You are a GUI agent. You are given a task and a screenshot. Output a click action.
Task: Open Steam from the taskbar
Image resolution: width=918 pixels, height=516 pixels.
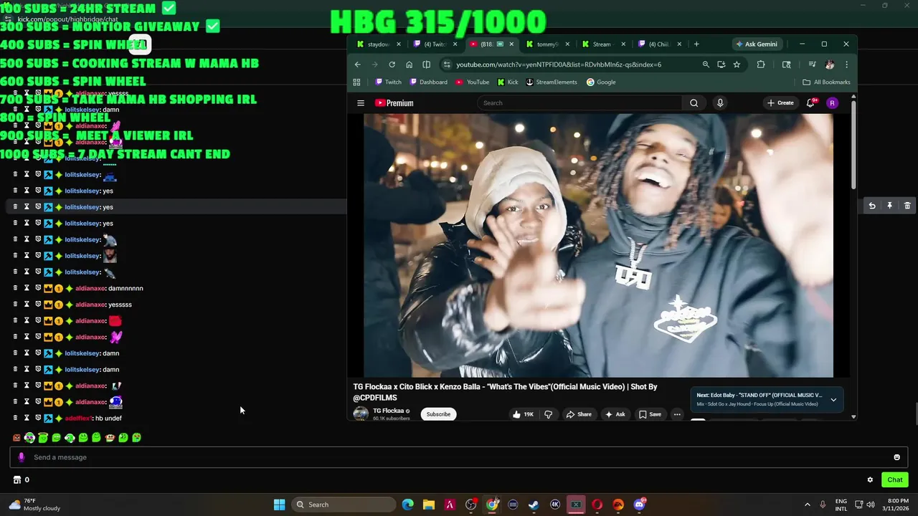point(534,505)
